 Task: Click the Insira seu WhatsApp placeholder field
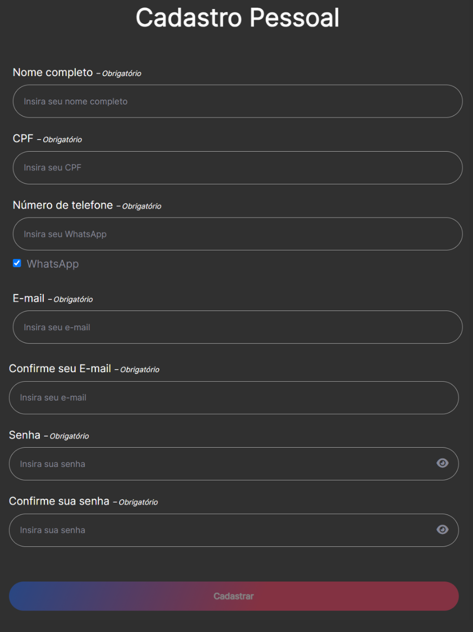coord(238,233)
